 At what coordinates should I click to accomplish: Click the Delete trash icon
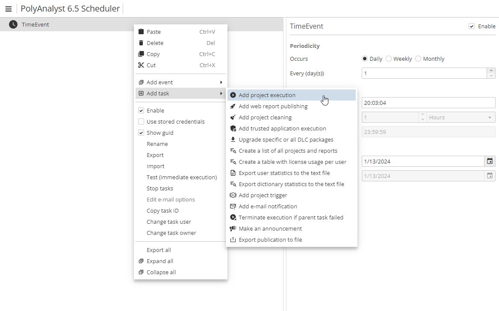click(141, 43)
